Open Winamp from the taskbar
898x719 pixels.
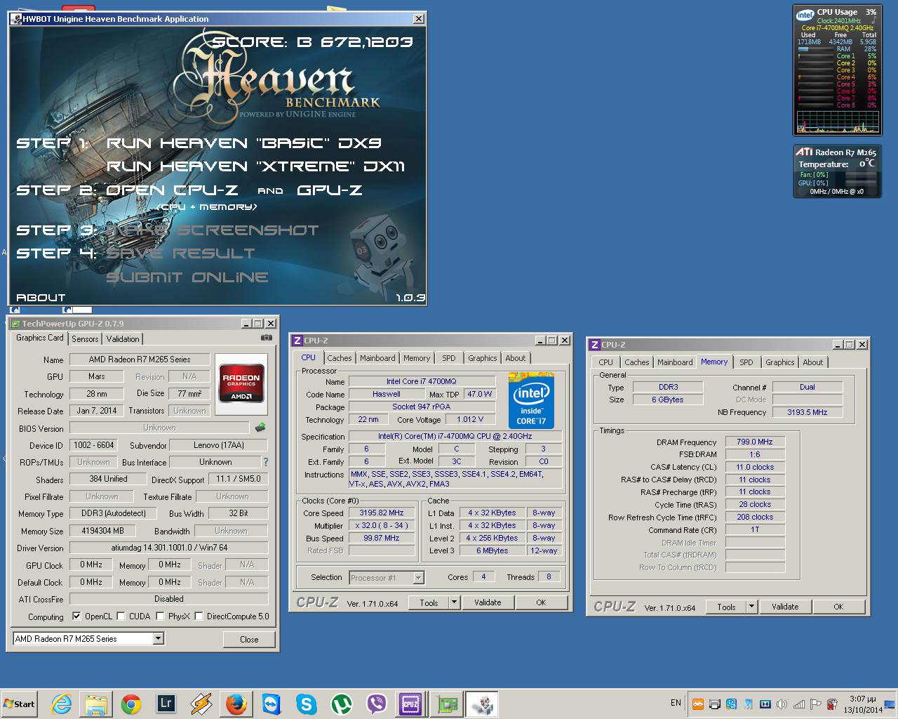coord(201,704)
